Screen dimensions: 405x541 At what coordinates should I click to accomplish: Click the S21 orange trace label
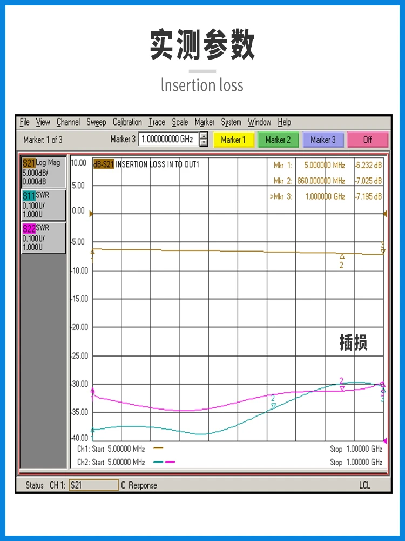click(x=29, y=162)
